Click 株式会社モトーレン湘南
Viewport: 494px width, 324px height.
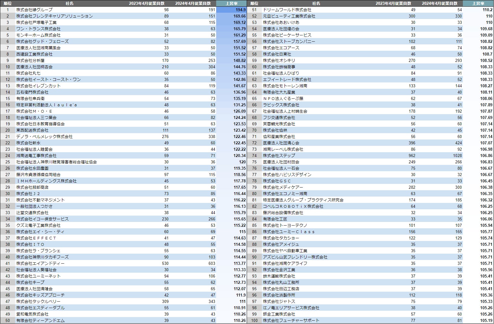click(285, 86)
